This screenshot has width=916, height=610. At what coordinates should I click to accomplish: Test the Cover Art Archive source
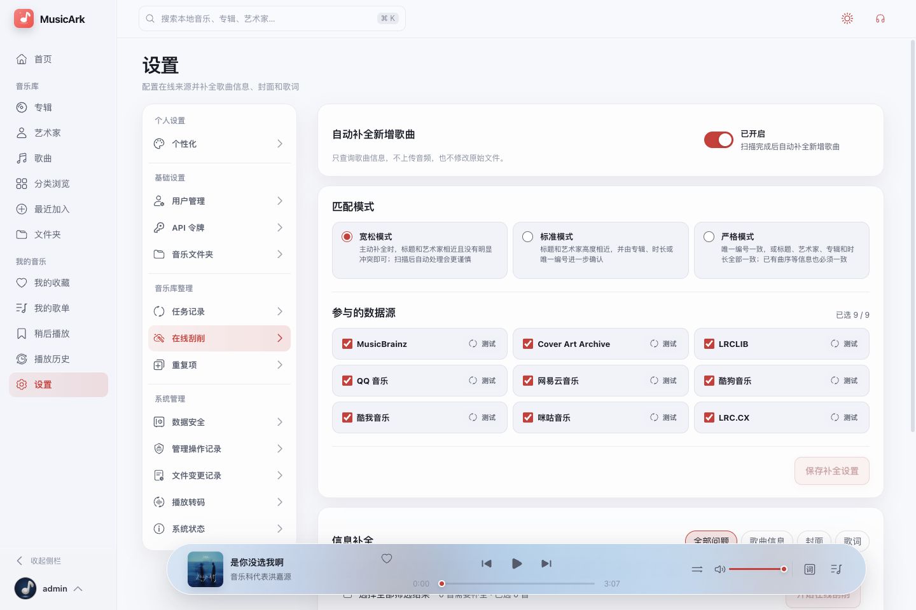(x=663, y=344)
